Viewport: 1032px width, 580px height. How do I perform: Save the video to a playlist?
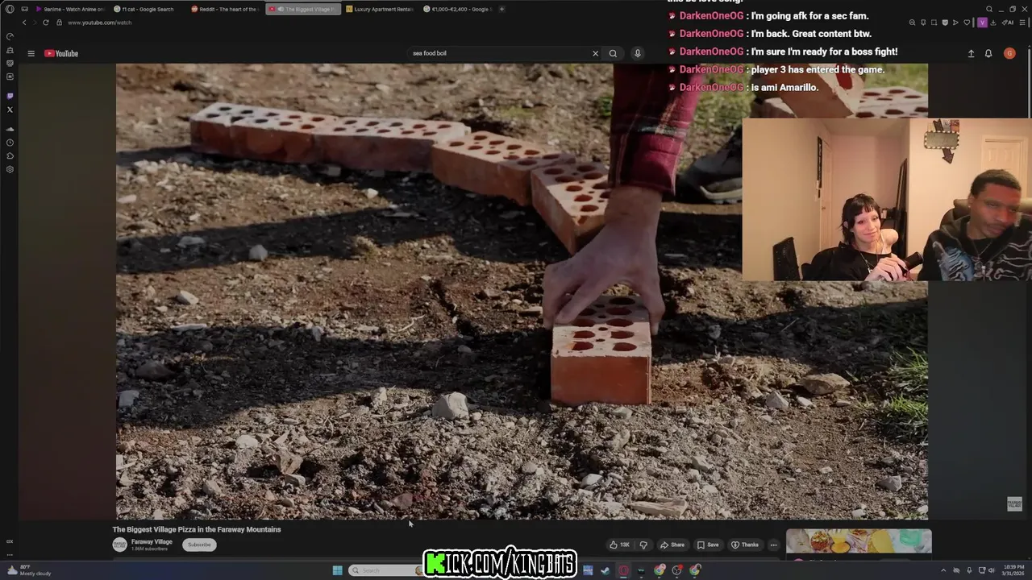coord(708,545)
